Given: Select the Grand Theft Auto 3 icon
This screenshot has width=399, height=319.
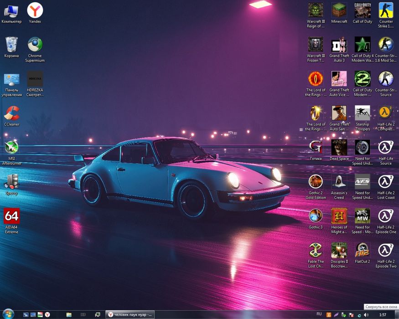Looking at the screenshot, I should point(339,50).
